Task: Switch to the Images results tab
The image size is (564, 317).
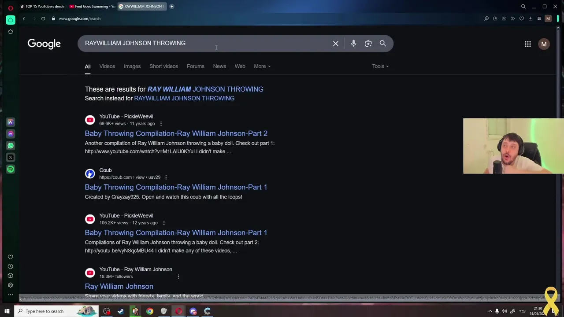Action: pos(132,66)
